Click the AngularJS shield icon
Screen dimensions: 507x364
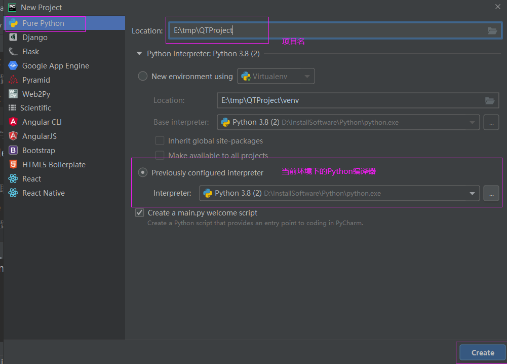(x=13, y=136)
